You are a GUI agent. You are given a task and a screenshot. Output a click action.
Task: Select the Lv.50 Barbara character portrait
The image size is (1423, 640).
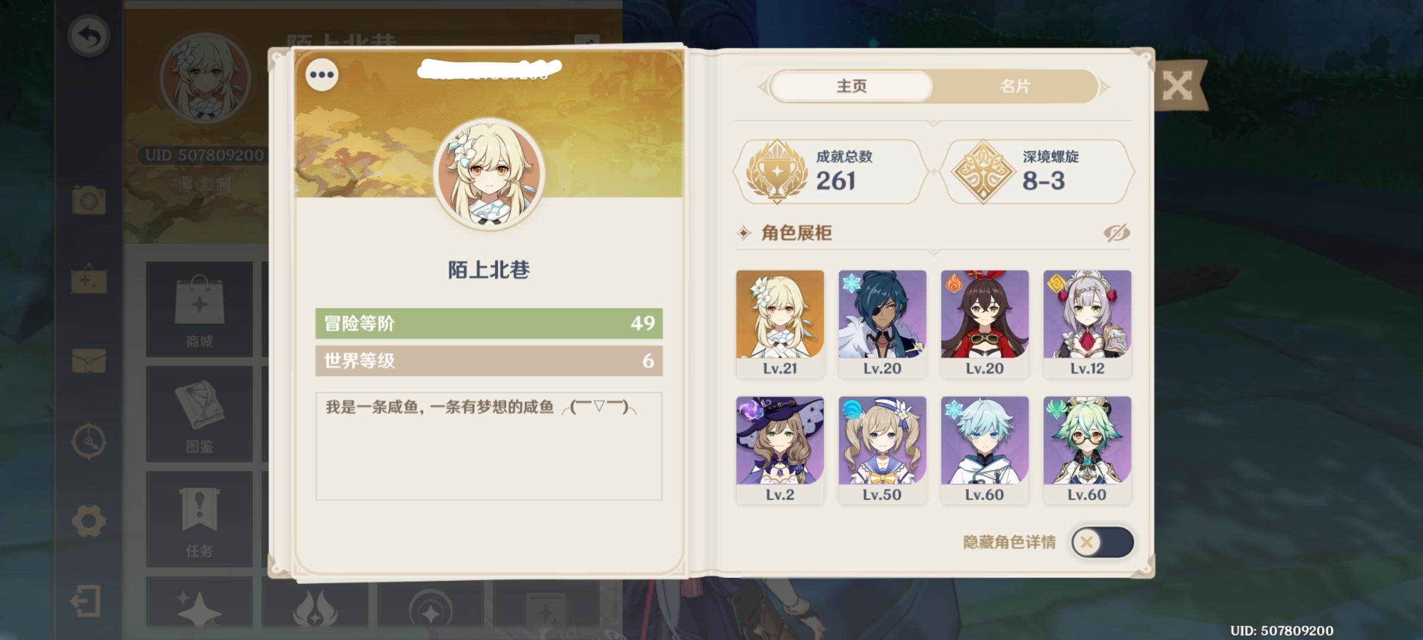[x=882, y=450]
